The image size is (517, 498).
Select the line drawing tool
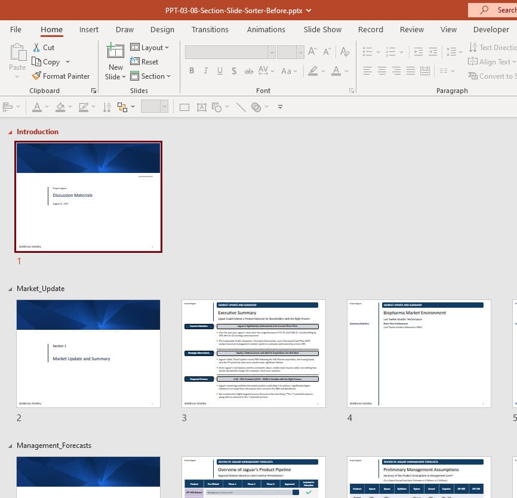pyautogui.click(x=241, y=107)
